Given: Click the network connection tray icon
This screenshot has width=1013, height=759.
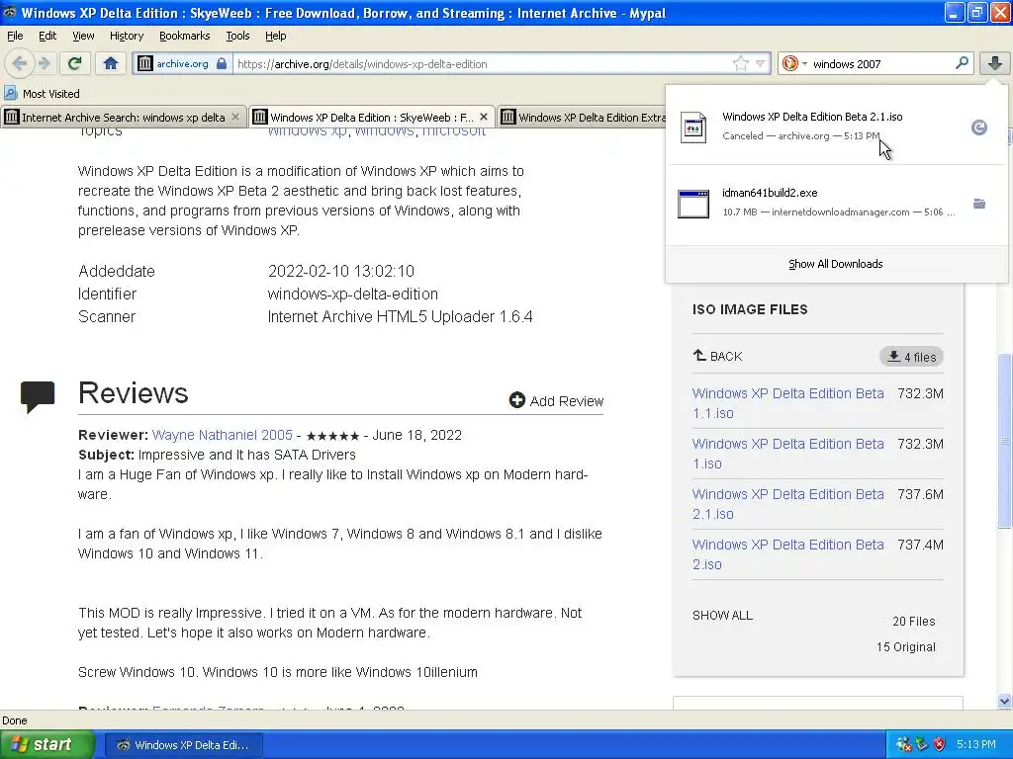Looking at the screenshot, I should 922,744.
